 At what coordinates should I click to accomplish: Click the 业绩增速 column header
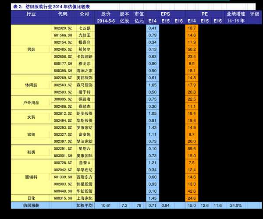click(x=236, y=14)
